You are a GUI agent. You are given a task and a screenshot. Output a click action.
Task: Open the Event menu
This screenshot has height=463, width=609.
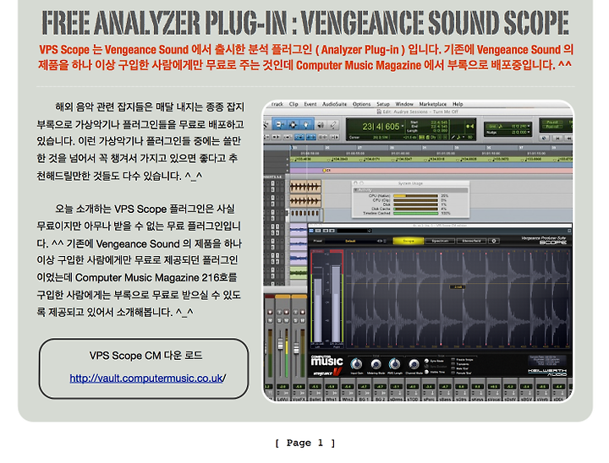click(310, 104)
